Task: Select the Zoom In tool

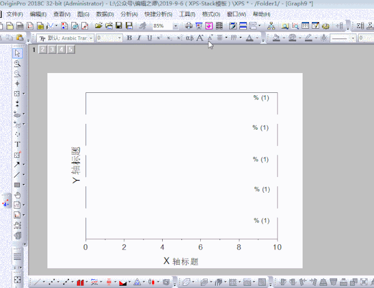Action: point(17,64)
